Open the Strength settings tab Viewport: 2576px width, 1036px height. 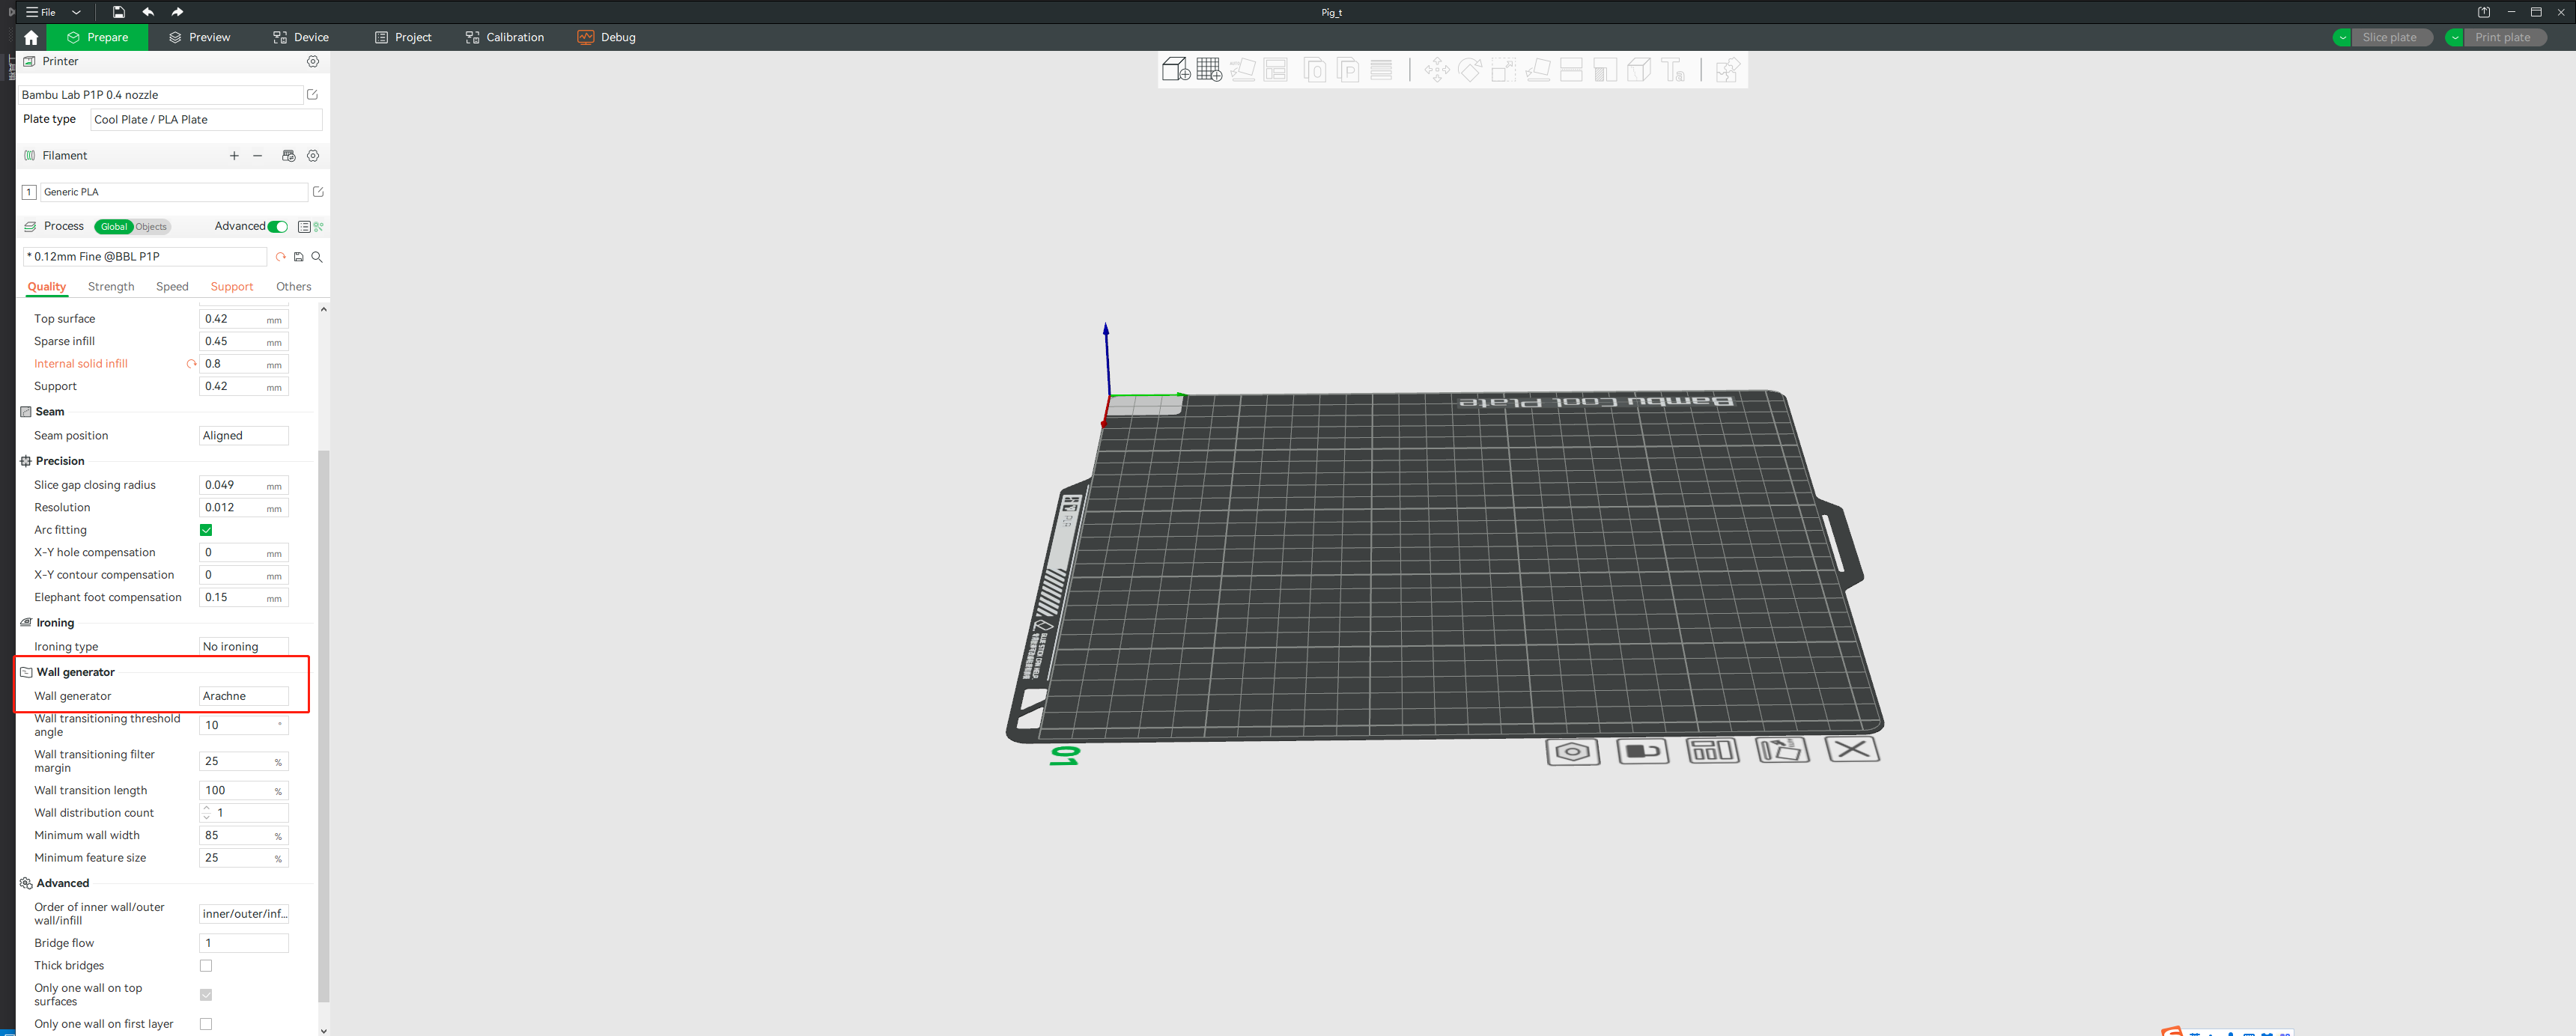tap(111, 287)
